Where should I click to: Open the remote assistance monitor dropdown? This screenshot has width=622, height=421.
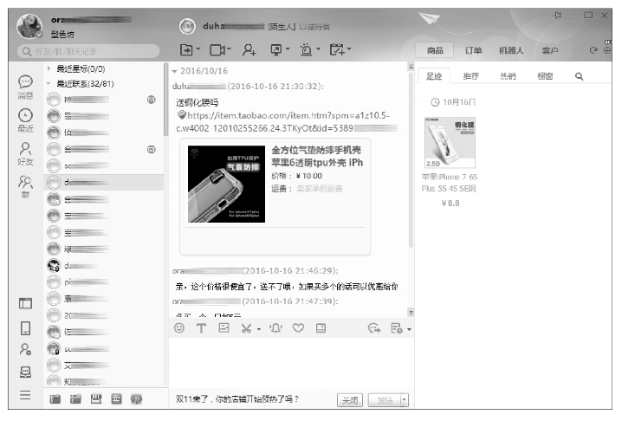point(288,49)
